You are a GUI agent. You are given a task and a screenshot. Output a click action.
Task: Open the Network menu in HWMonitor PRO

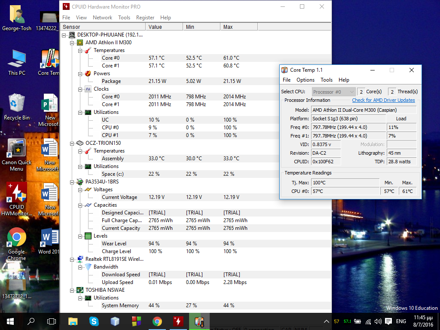point(102,17)
